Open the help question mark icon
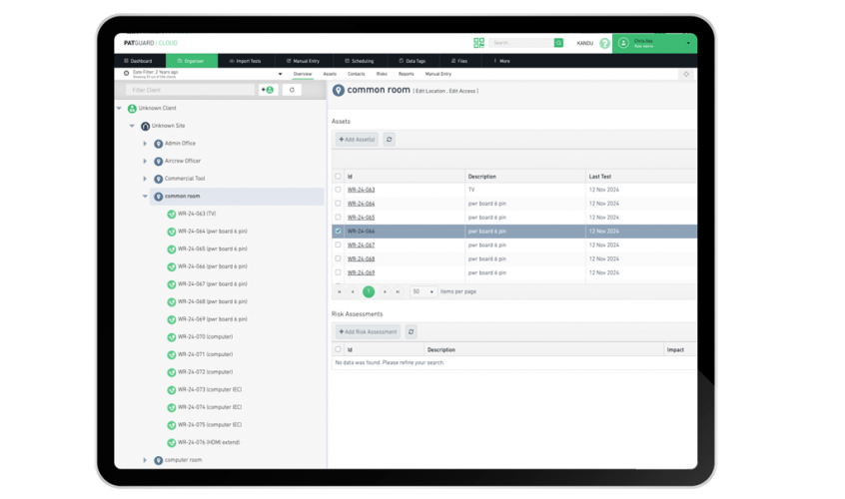This screenshot has height=499, width=845. click(x=604, y=43)
